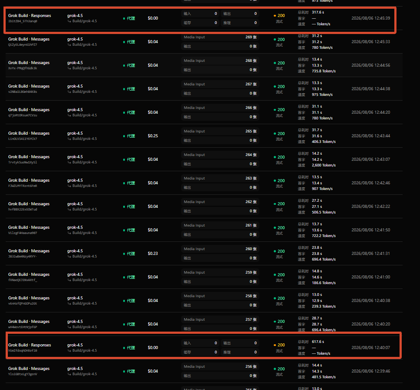420x390 pixels.
Task: Click the 722.2 Token/s speed value
Action: (x=323, y=236)
